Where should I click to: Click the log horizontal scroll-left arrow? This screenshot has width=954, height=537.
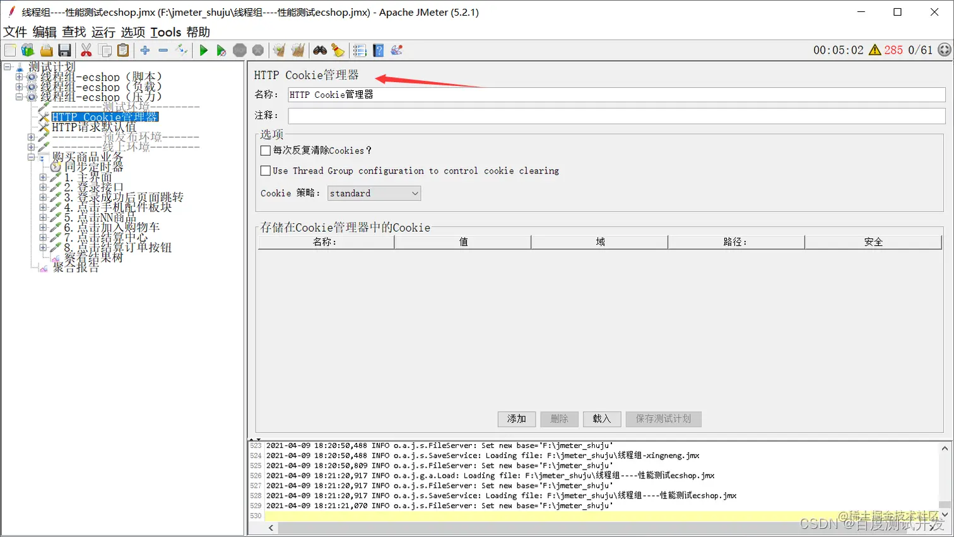point(271,528)
